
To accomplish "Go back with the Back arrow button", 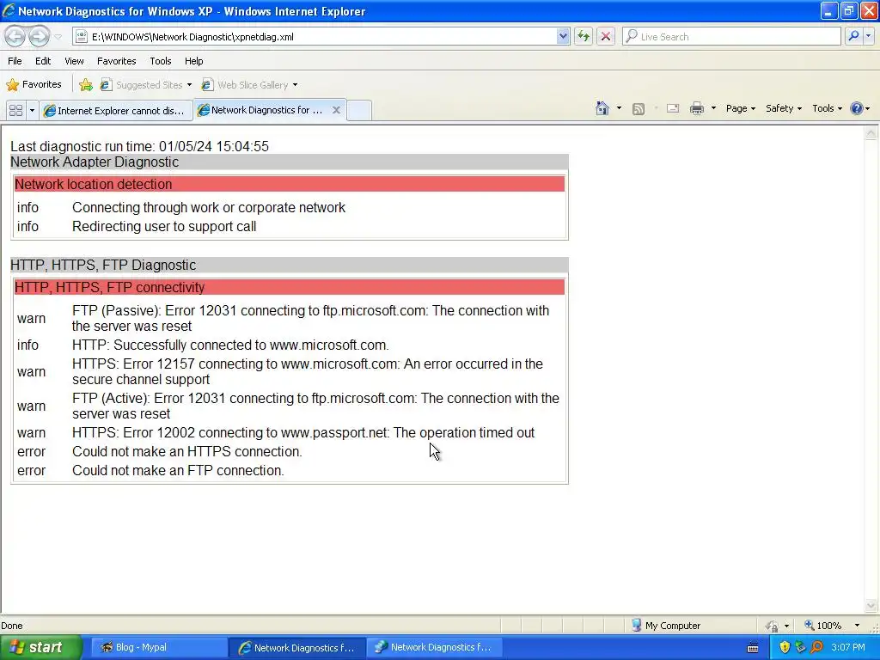I will point(15,36).
